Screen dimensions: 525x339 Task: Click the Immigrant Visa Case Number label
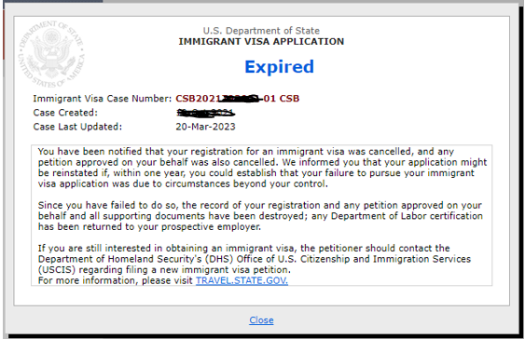[x=103, y=99]
